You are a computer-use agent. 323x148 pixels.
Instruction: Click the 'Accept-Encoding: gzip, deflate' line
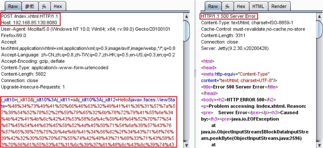tap(33, 61)
